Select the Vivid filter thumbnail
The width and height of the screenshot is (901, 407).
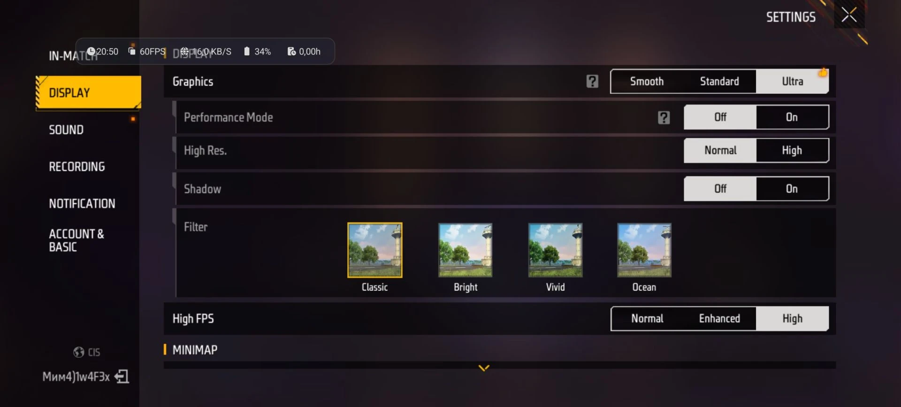coord(555,250)
